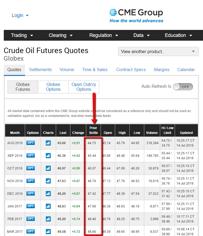Screen dimensions: 203x236
Task: Open the Regulation menu
Action: pos(104,35)
